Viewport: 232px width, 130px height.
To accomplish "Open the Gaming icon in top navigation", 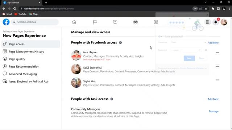I will (x=156, y=22).
